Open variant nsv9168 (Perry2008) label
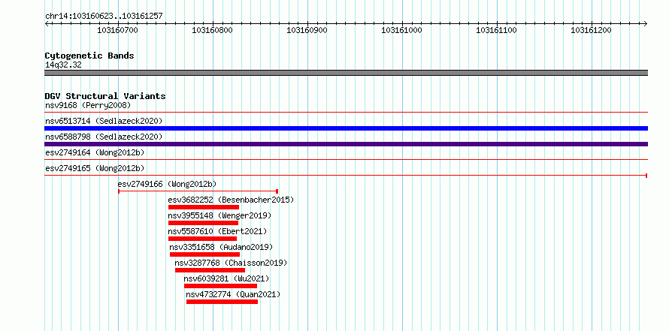669x331 pixels. click(88, 105)
